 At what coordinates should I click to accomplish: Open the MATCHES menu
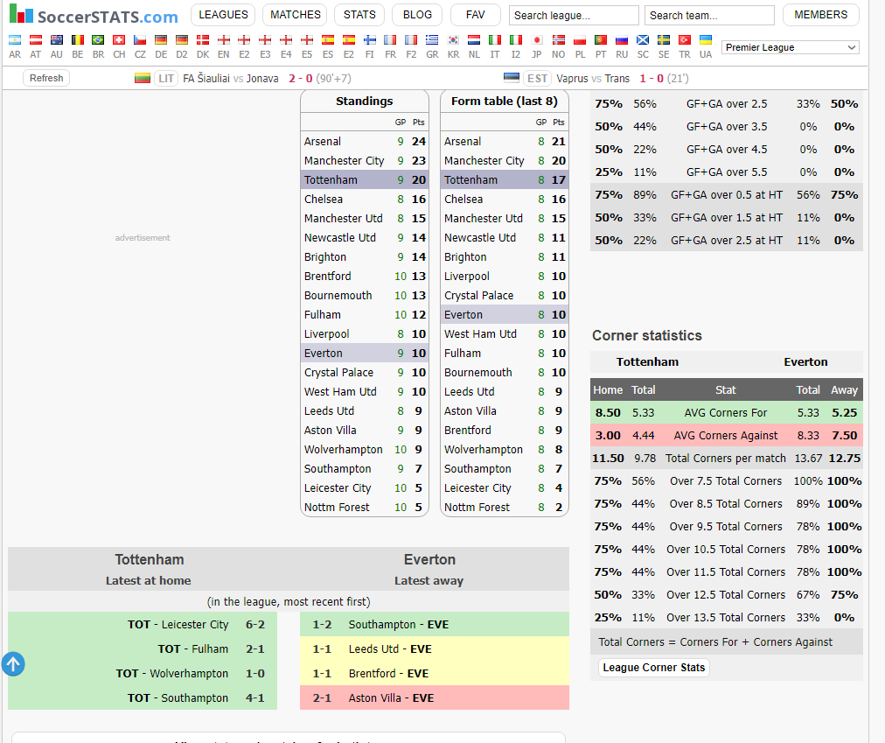tap(295, 15)
